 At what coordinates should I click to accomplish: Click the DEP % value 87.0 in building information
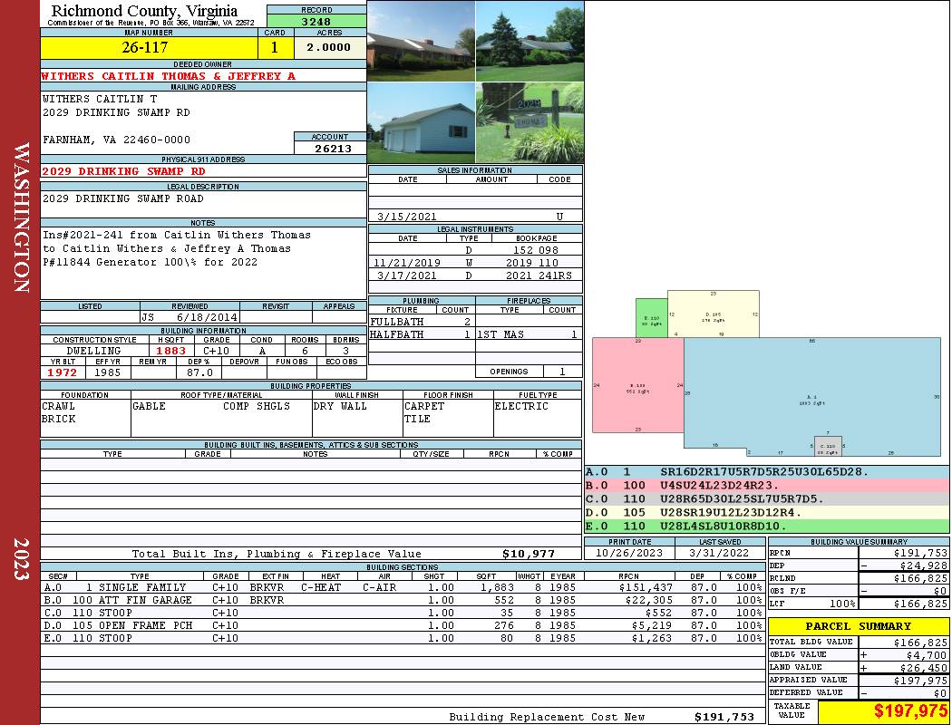point(199,372)
